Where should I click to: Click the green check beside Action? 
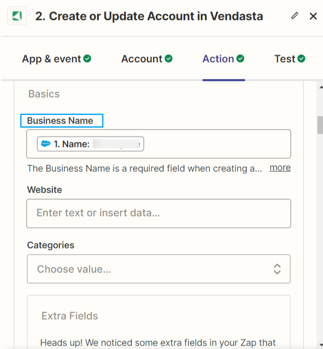point(240,59)
